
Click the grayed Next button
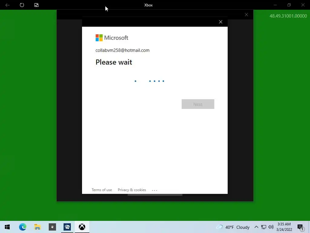(198, 104)
